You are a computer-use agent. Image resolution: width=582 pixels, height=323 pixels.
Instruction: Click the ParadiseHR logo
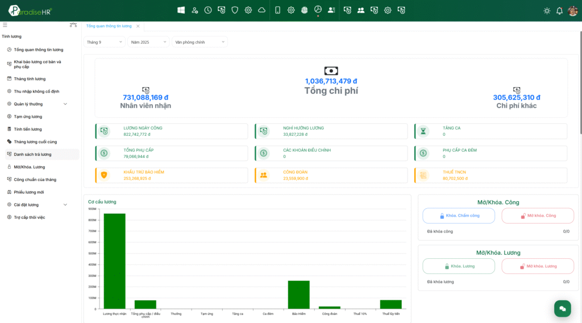(x=30, y=11)
